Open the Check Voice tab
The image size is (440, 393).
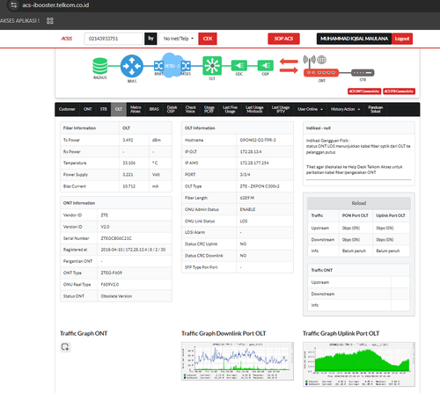pyautogui.click(x=190, y=109)
